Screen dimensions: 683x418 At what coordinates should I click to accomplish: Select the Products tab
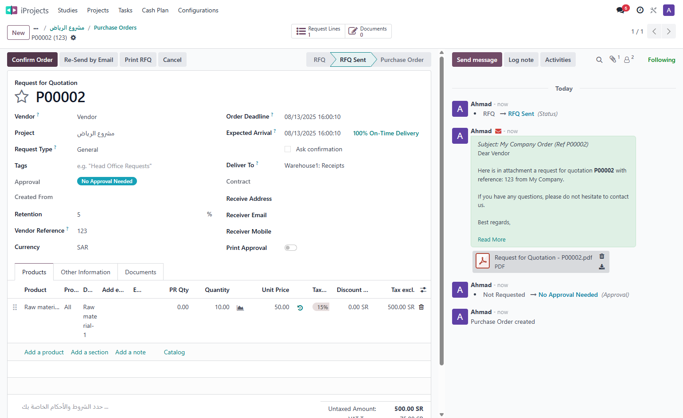pyautogui.click(x=34, y=272)
